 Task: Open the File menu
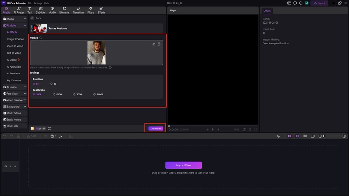[x=30, y=3]
